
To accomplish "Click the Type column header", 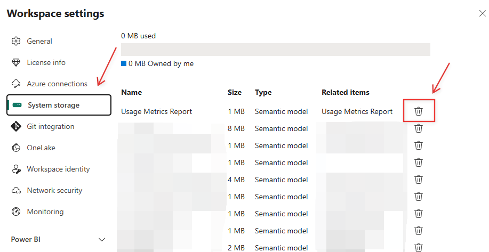I will [263, 92].
